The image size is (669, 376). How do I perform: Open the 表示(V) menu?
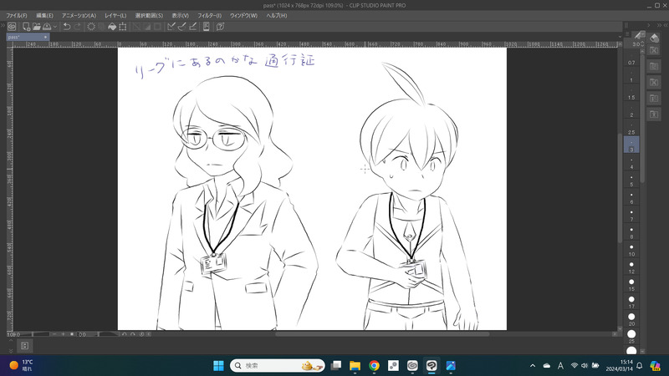point(181,15)
